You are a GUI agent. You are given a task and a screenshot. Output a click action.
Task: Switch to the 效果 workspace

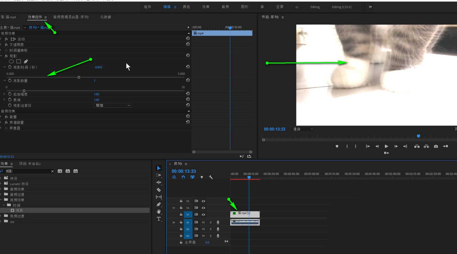[x=206, y=7]
